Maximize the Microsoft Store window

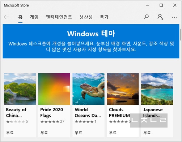[x=161, y=5]
